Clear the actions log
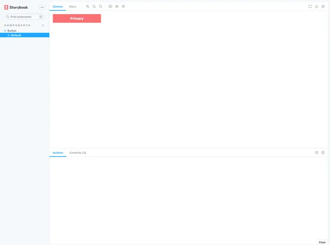 coord(322,242)
